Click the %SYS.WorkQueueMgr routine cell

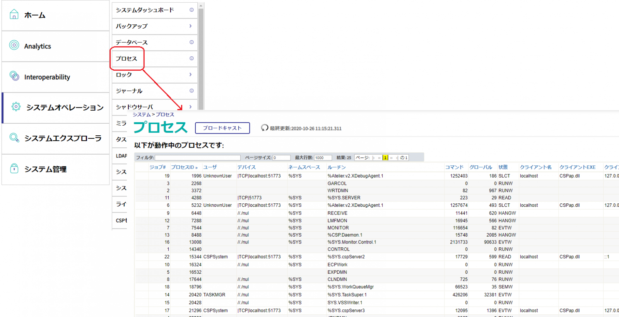pos(351,287)
